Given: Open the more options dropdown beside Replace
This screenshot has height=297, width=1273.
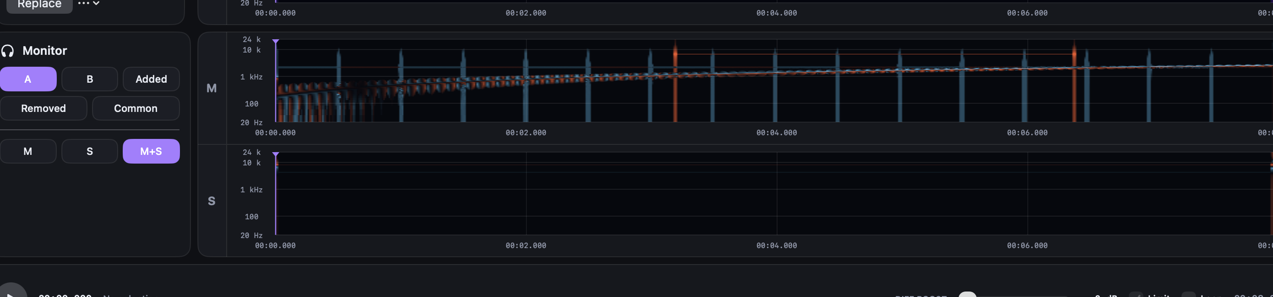Looking at the screenshot, I should pyautogui.click(x=89, y=4).
